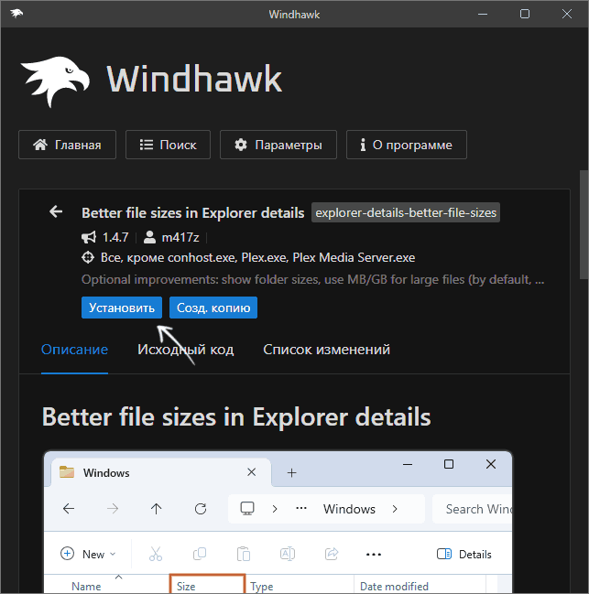
Task: Close the Windhawk window
Action: pos(567,14)
